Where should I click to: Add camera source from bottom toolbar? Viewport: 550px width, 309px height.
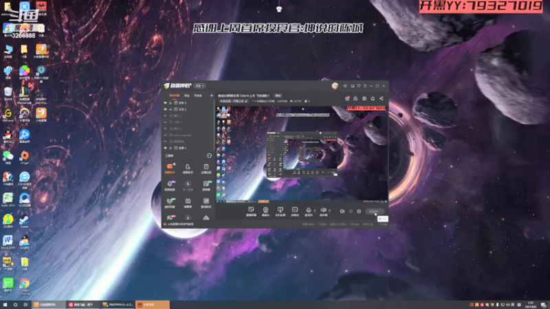(x=265, y=211)
